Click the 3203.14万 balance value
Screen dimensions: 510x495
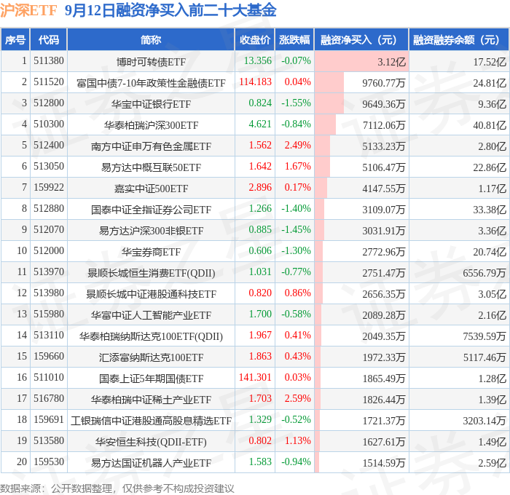[x=484, y=421]
